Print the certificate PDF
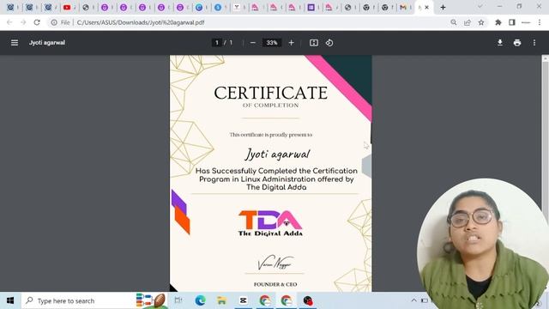This screenshot has height=309, width=549. tap(517, 43)
